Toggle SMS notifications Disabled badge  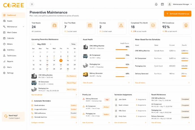[73, 113]
